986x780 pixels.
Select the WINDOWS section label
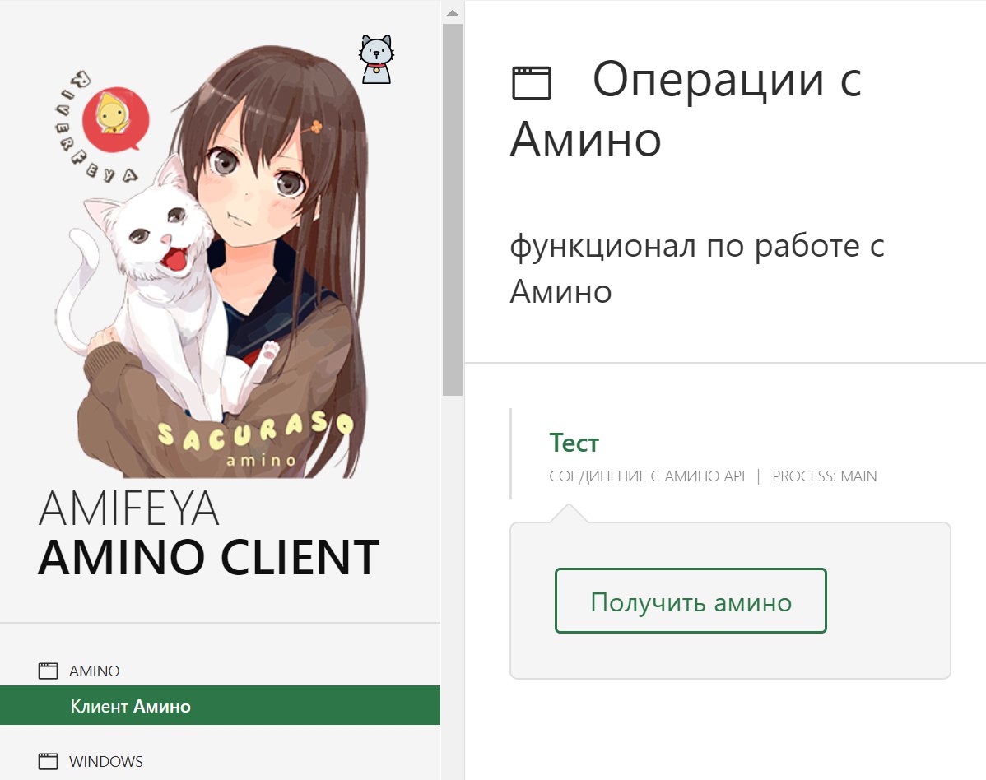click(106, 761)
